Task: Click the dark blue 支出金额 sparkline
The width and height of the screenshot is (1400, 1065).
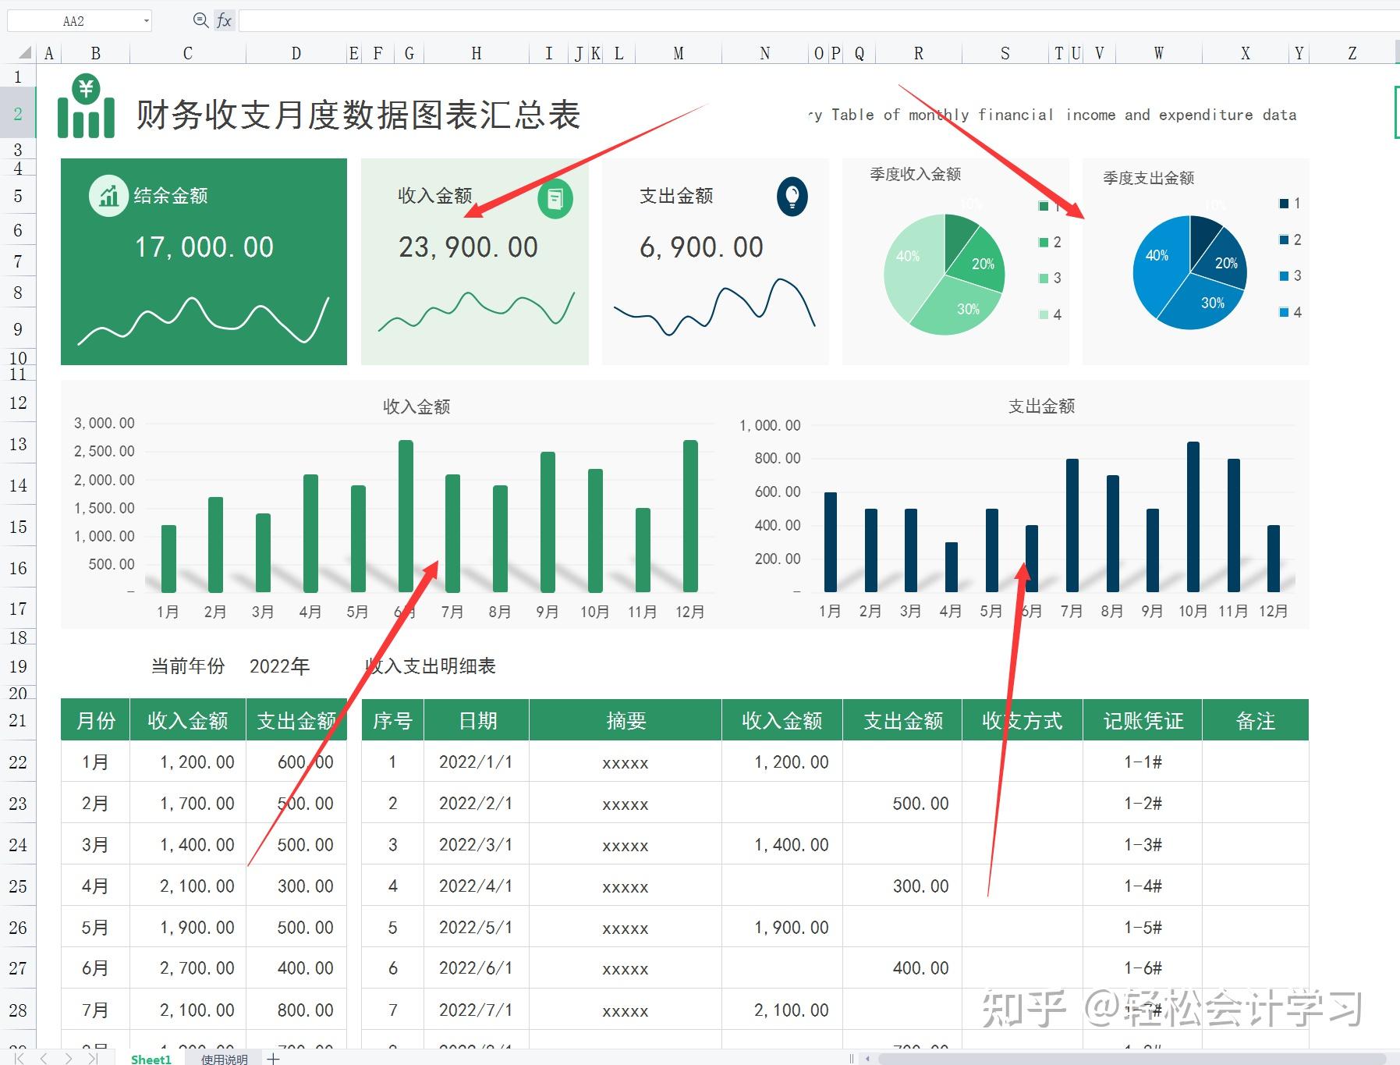Action: tap(714, 306)
